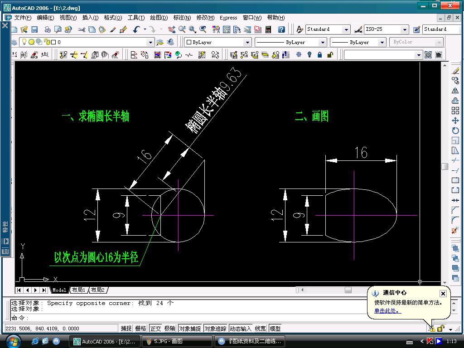Click the Save (floppy disk) icon
This screenshot has width=464, height=348.
(34, 29)
